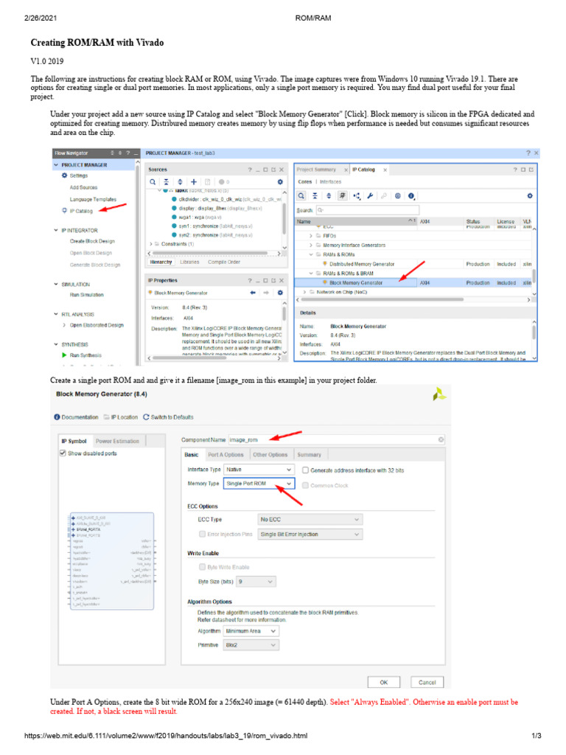The height and width of the screenshot is (755, 566).
Task: Switch to the Project Summary tab
Action: point(316,170)
